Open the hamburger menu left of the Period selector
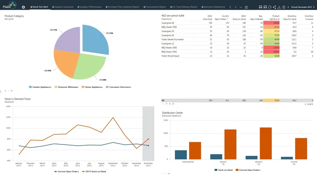317x178 pixels. tap(284, 7)
